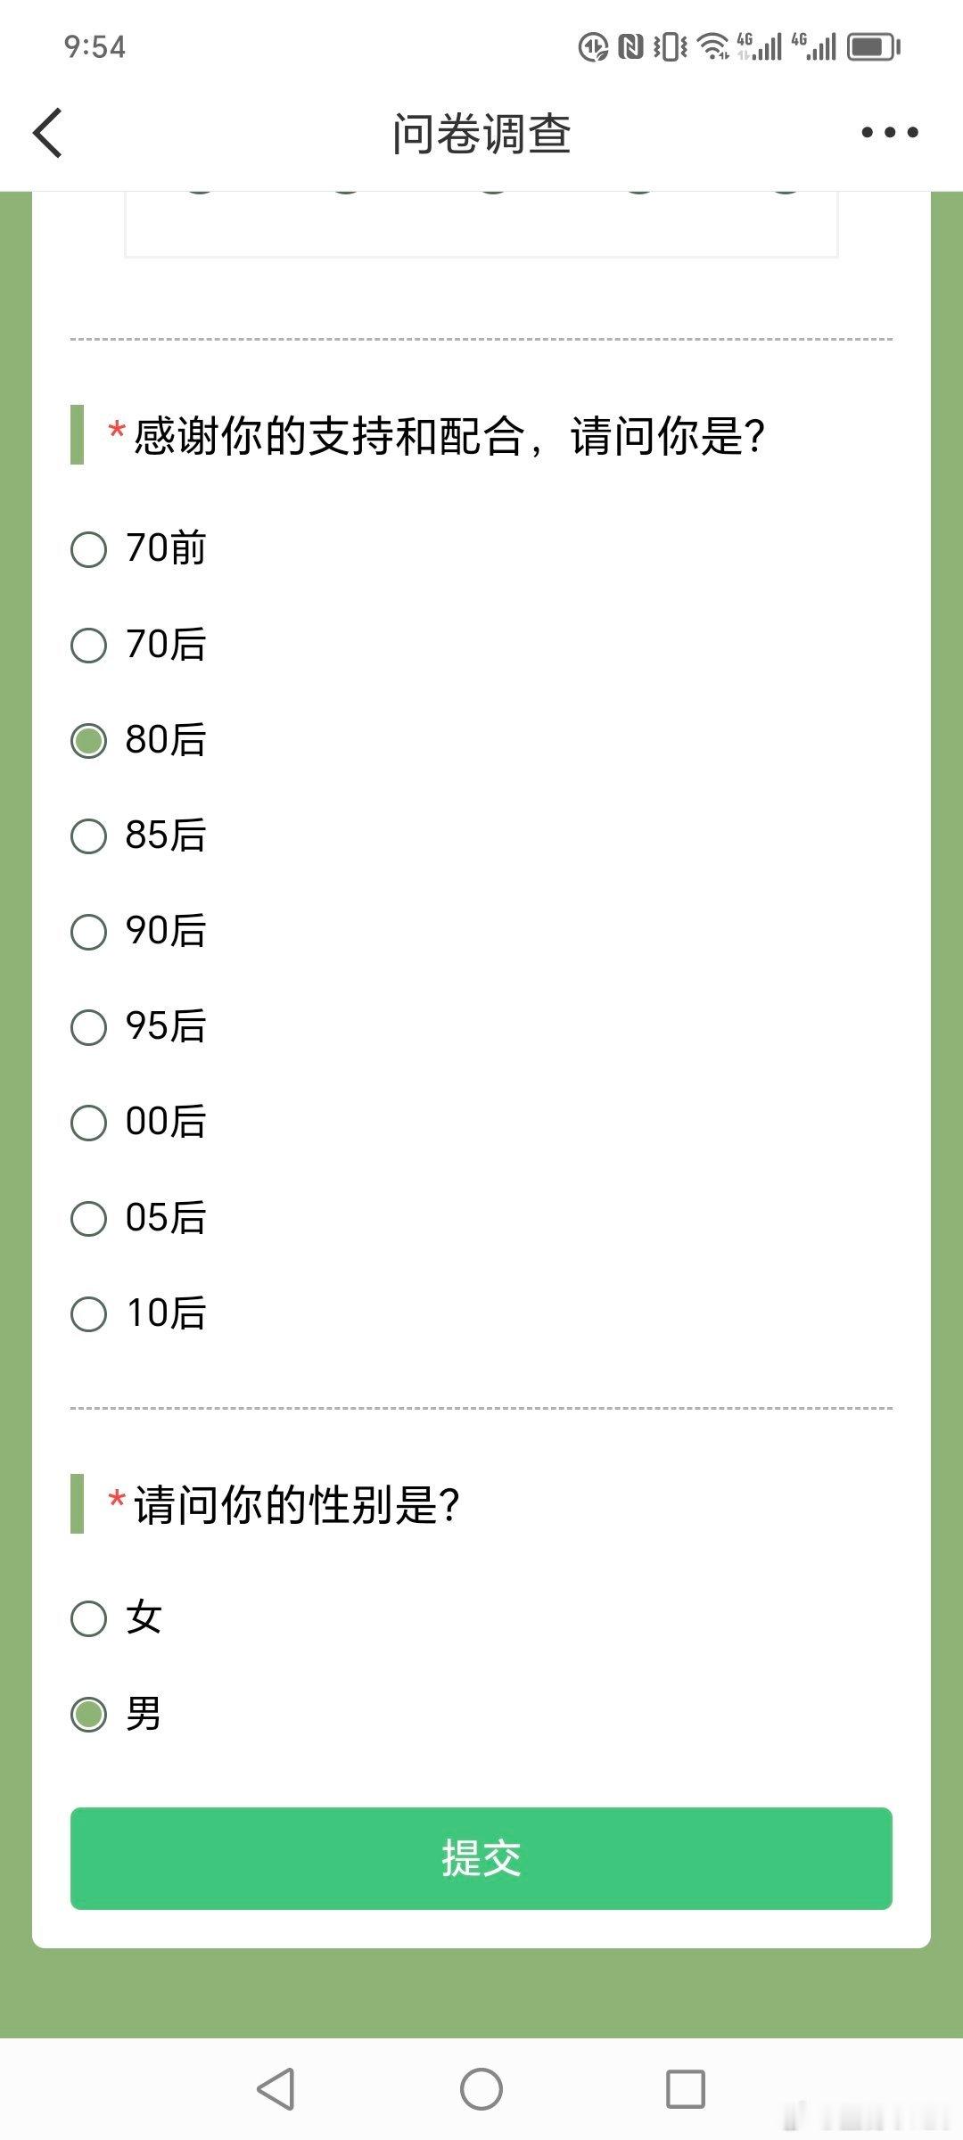Tap the battery icon in status bar
The width and height of the screenshot is (963, 2140).
click(874, 46)
